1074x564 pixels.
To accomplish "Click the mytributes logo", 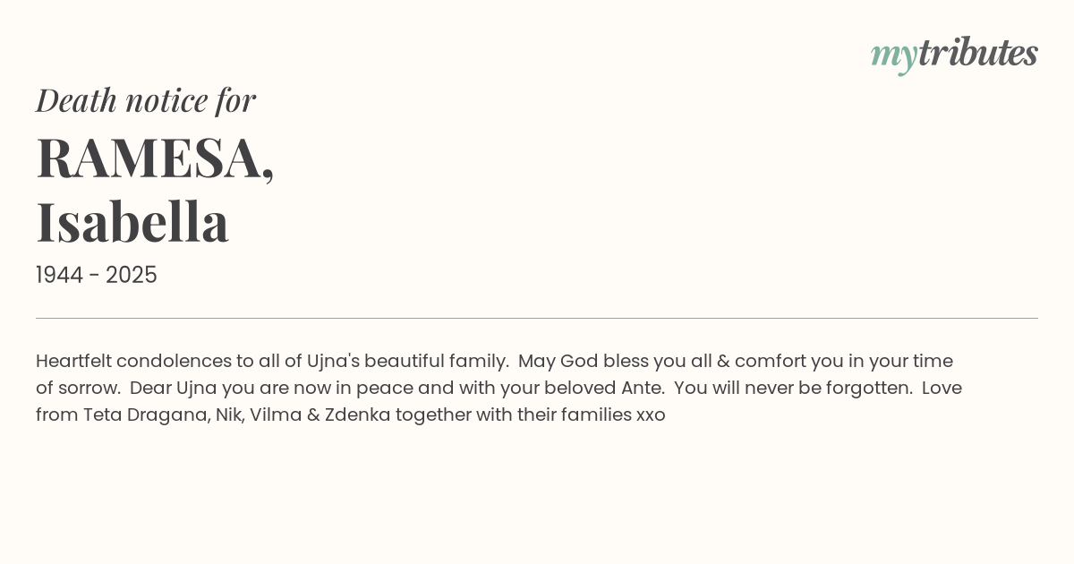I will coord(954,54).
